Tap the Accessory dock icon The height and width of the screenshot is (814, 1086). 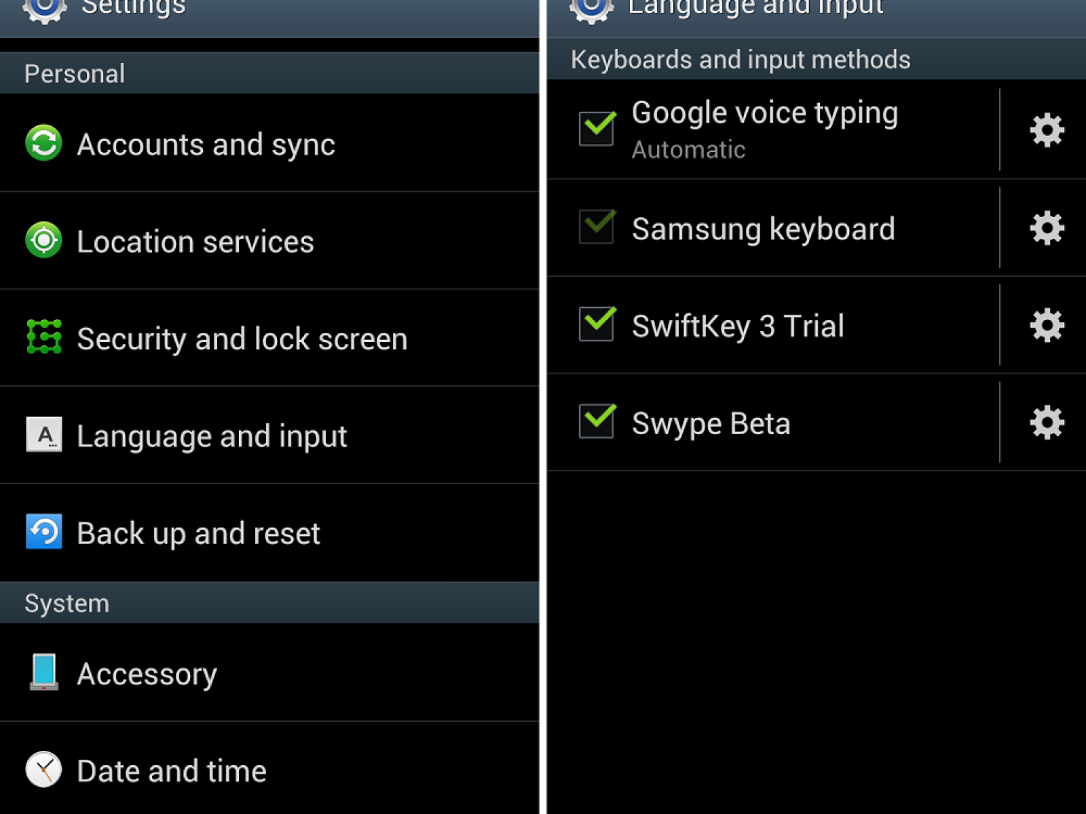pyautogui.click(x=44, y=672)
